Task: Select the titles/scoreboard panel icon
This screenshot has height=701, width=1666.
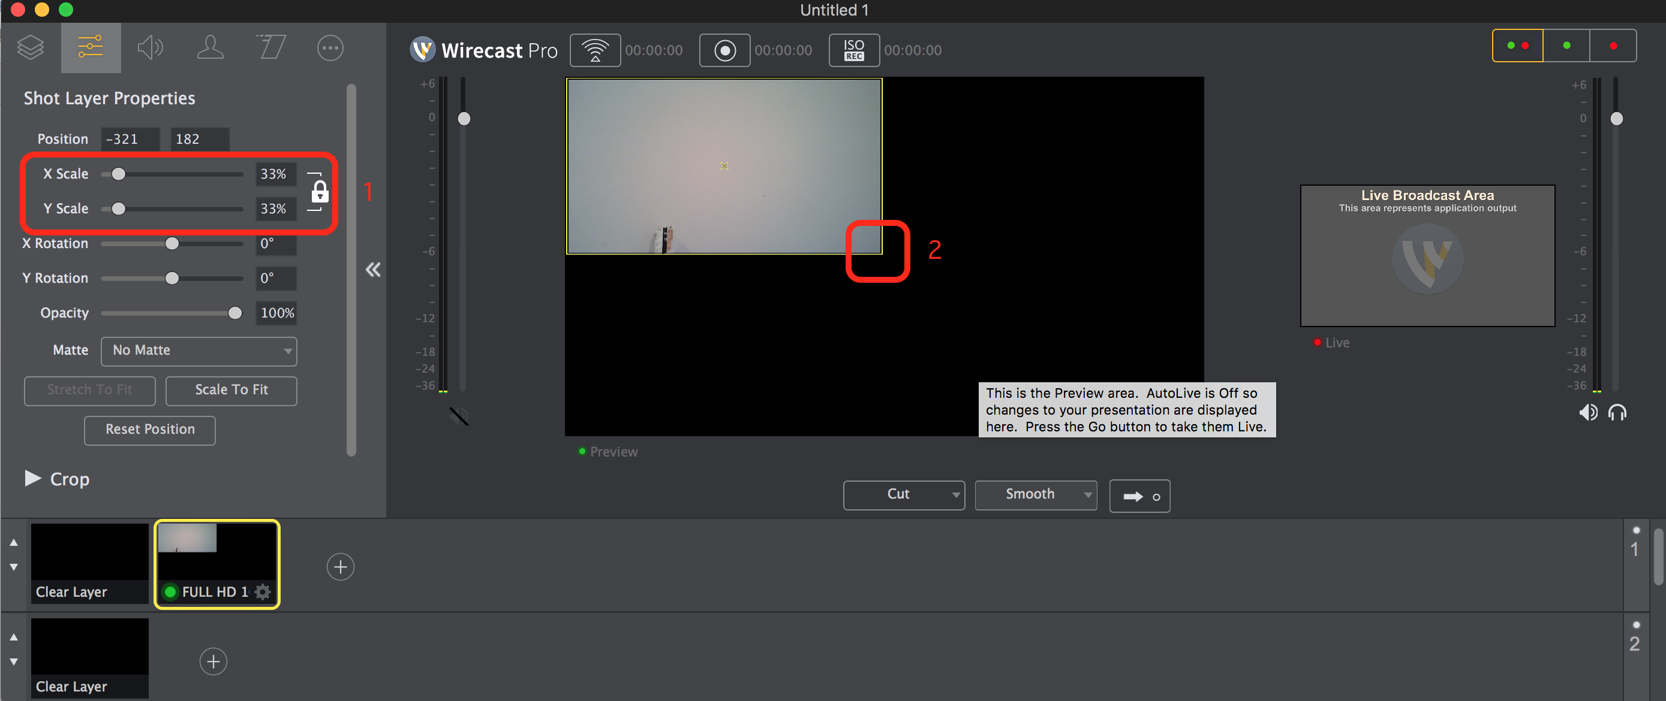Action: 270,48
